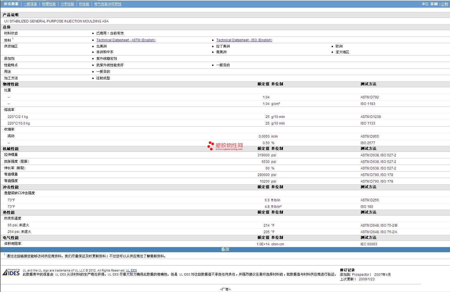Open Technical Datasheet - ASTM (English) link
Viewport: 450px width, 292px height.
126,40
